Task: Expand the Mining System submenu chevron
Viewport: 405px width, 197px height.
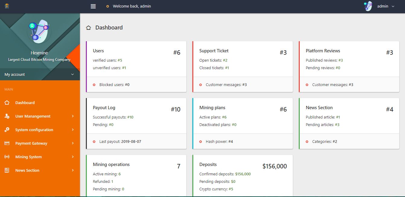Action: click(x=73, y=157)
